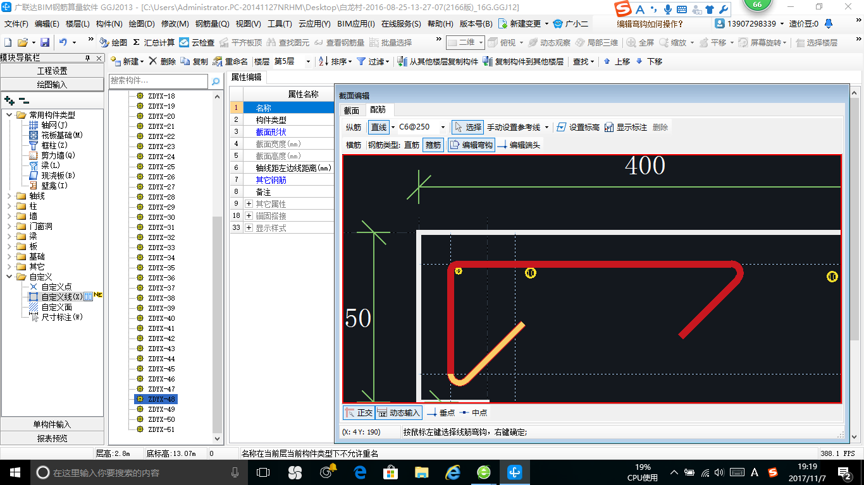864x485 pixels.
Task: Click expand-all plus icon in navigation
Action: 9,100
